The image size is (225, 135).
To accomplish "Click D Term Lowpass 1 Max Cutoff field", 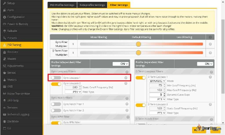I will (158, 90).
